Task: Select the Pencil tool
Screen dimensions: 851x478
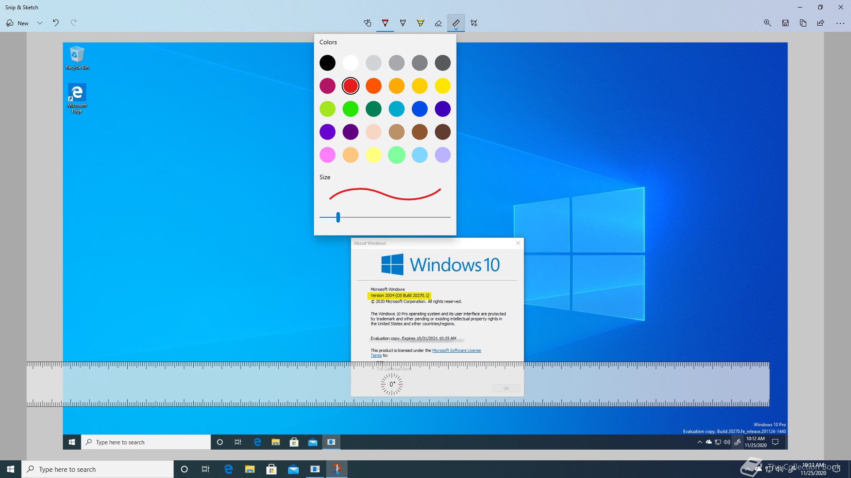Action: [403, 23]
